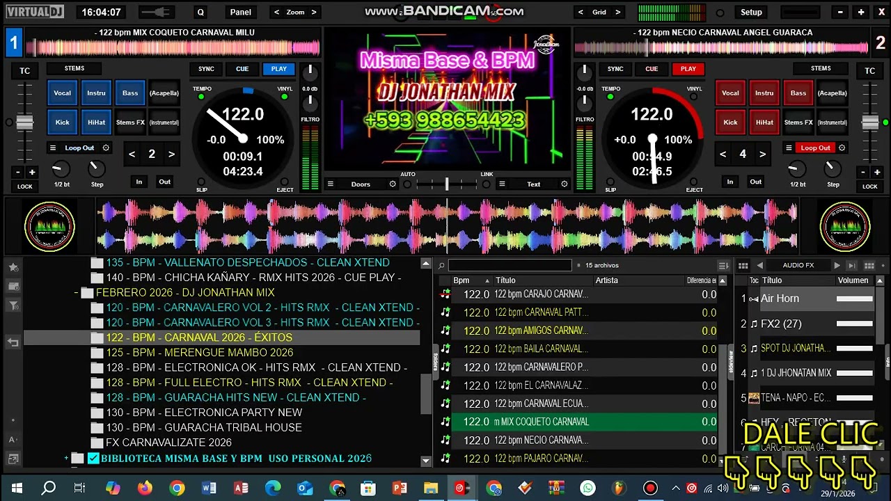Open the Text effect settings gear
Image resolution: width=891 pixels, height=501 pixels.
tap(565, 184)
